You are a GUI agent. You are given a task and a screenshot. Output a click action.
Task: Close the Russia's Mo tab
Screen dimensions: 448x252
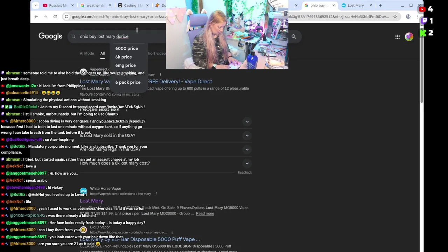click(x=72, y=5)
